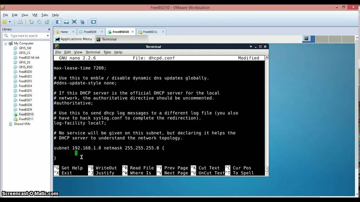This screenshot has width=360, height=202.
Task: Take a snapshot of this virtual machine
Action: click(x=31, y=22)
